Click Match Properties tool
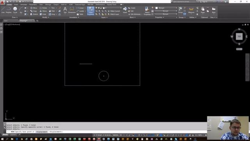 (x=147, y=11)
